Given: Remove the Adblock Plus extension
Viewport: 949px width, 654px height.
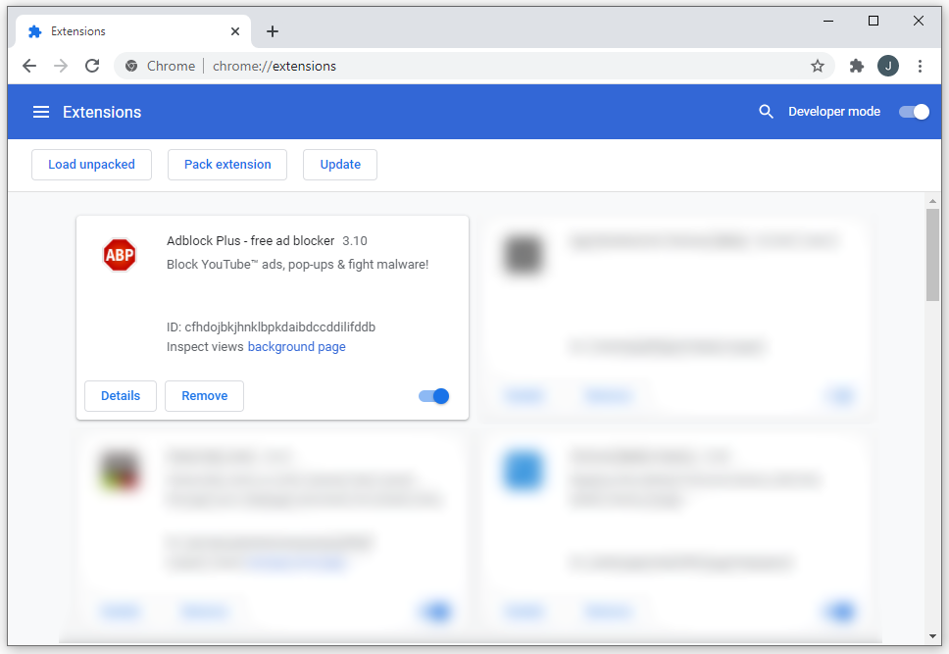Looking at the screenshot, I should click(205, 396).
